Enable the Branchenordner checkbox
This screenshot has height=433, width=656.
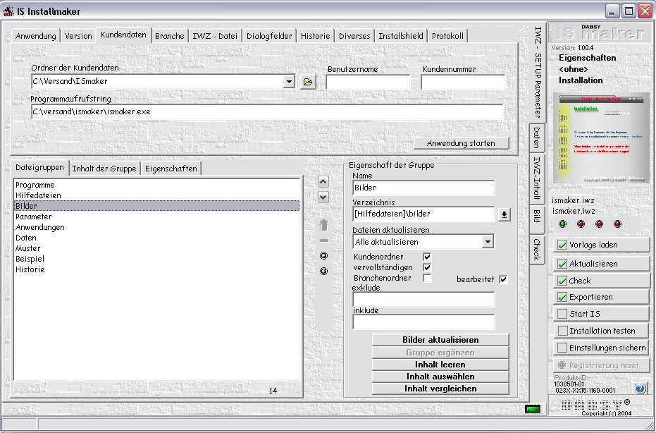point(427,279)
